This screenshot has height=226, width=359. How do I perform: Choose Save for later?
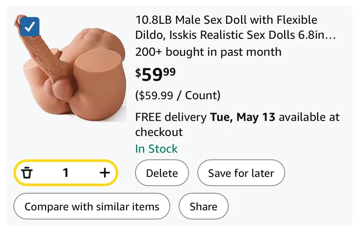pos(241,173)
